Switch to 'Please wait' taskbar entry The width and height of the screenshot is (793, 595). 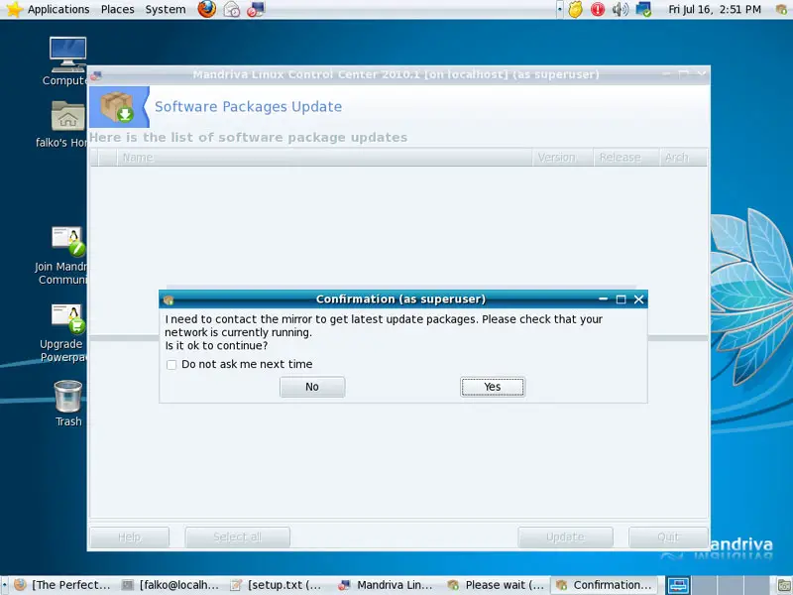(496, 585)
